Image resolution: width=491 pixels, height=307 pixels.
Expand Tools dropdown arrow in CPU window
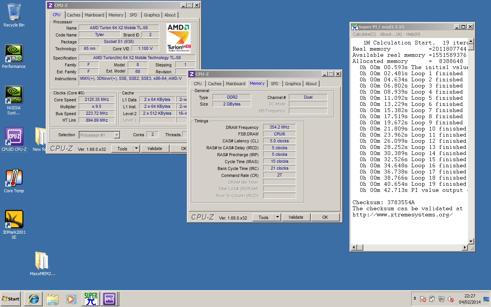(x=136, y=149)
